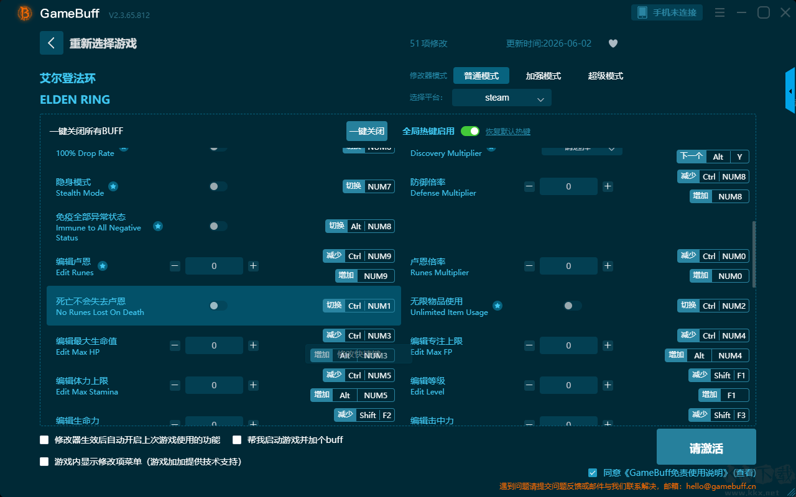
Task: Open disclaimer 查看 link
Action: tap(744, 473)
